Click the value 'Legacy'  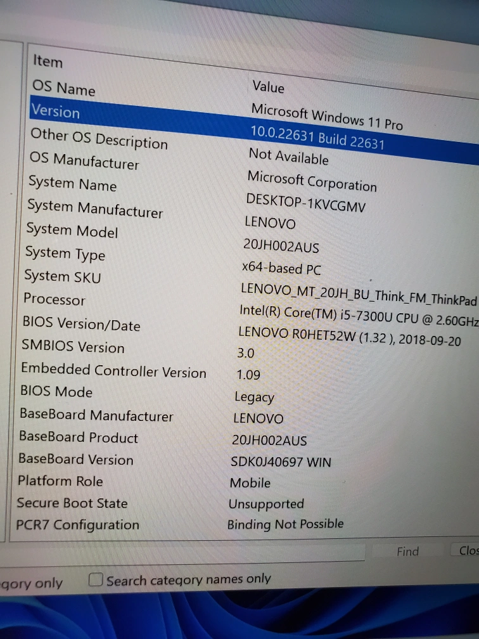254,397
